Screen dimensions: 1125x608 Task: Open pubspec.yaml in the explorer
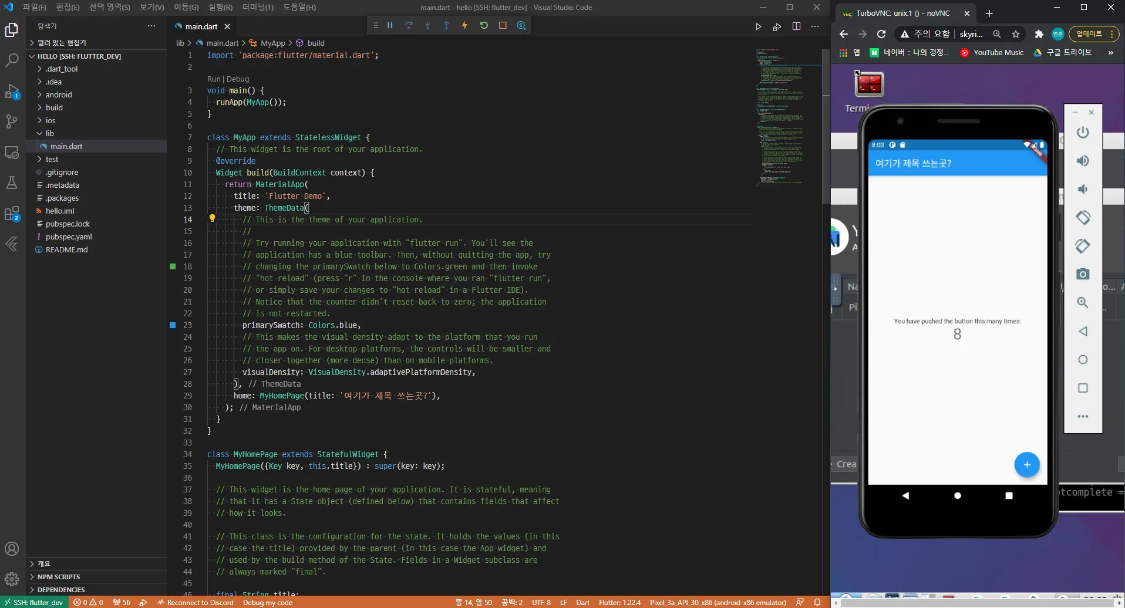(x=69, y=237)
